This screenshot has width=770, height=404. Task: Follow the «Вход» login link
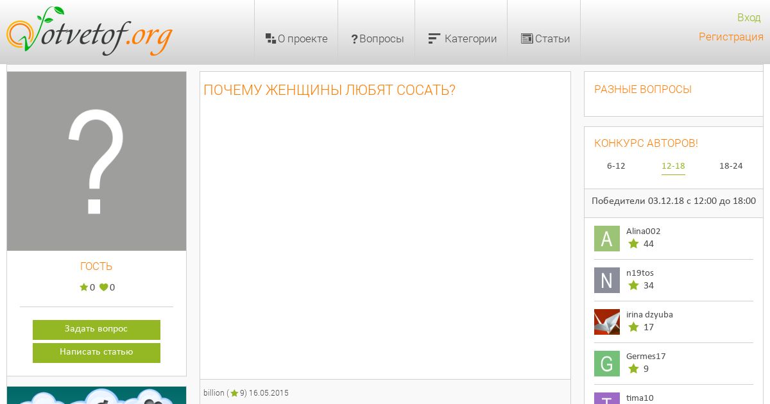pos(749,17)
